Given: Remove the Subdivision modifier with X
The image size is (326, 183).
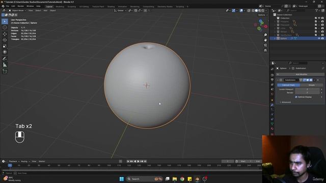Looking at the screenshot, I should (x=318, y=80).
